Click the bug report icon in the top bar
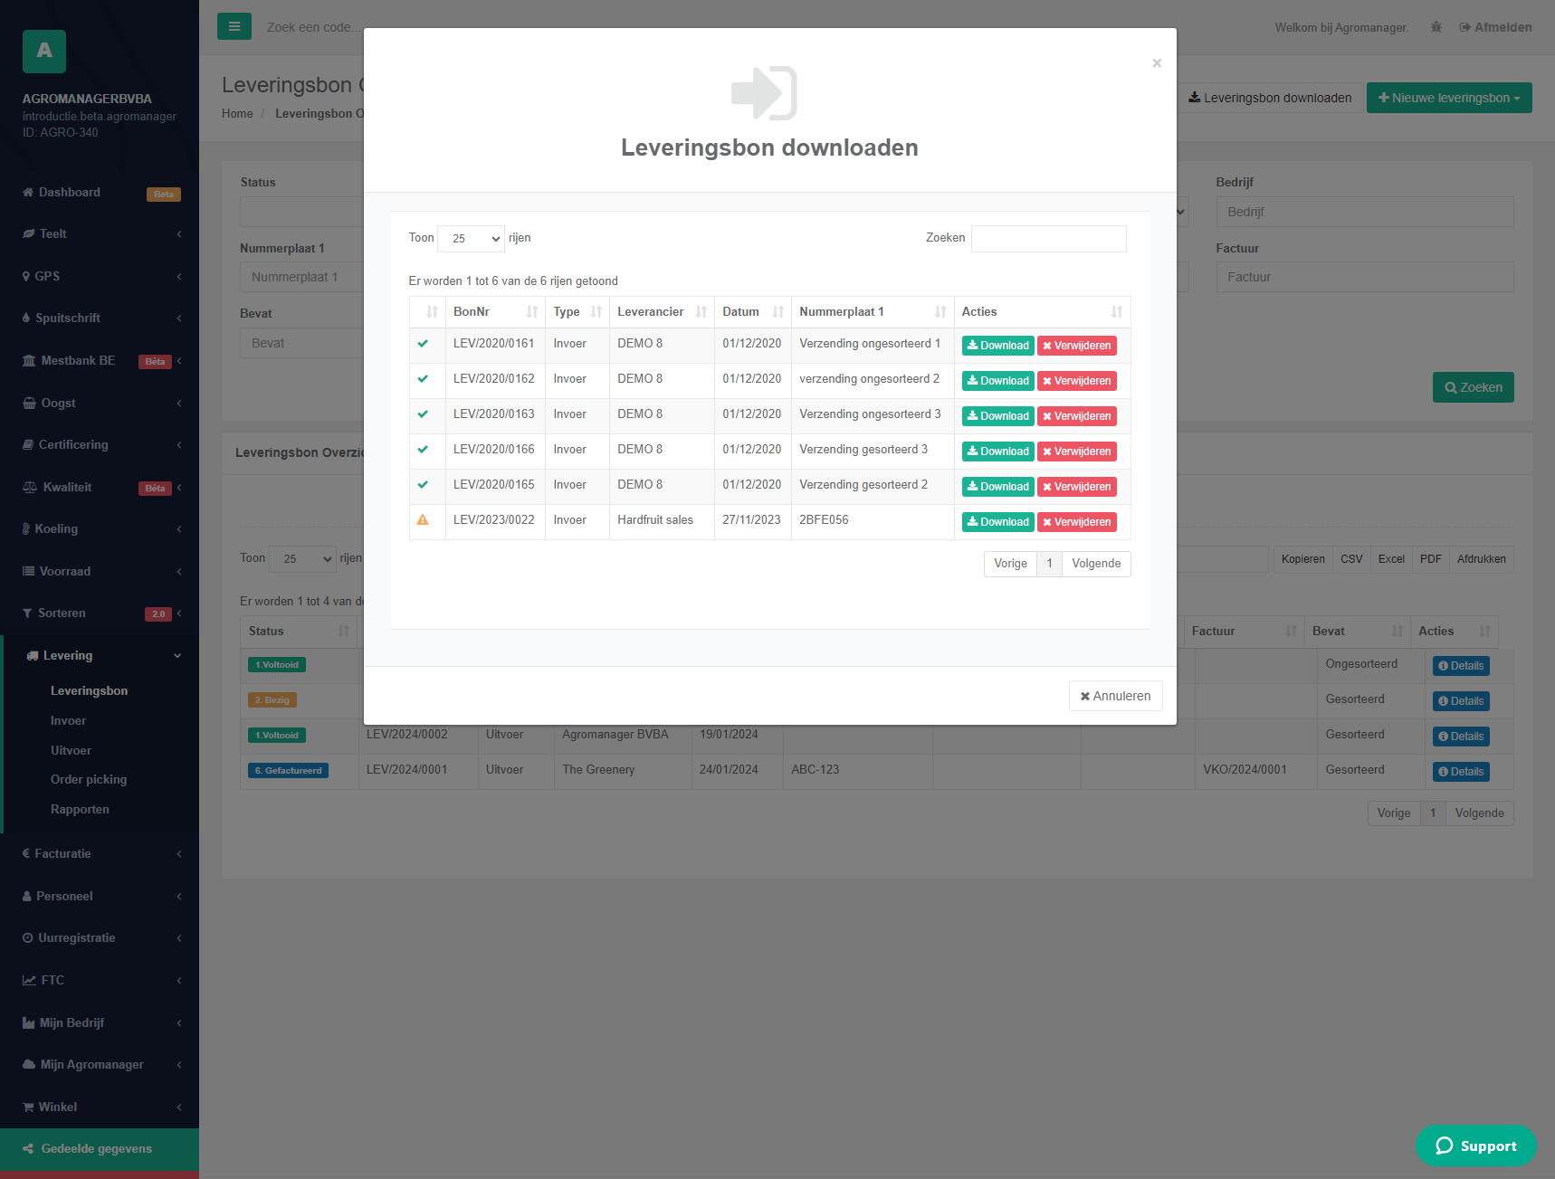Image resolution: width=1555 pixels, height=1179 pixels. pyautogui.click(x=1436, y=27)
